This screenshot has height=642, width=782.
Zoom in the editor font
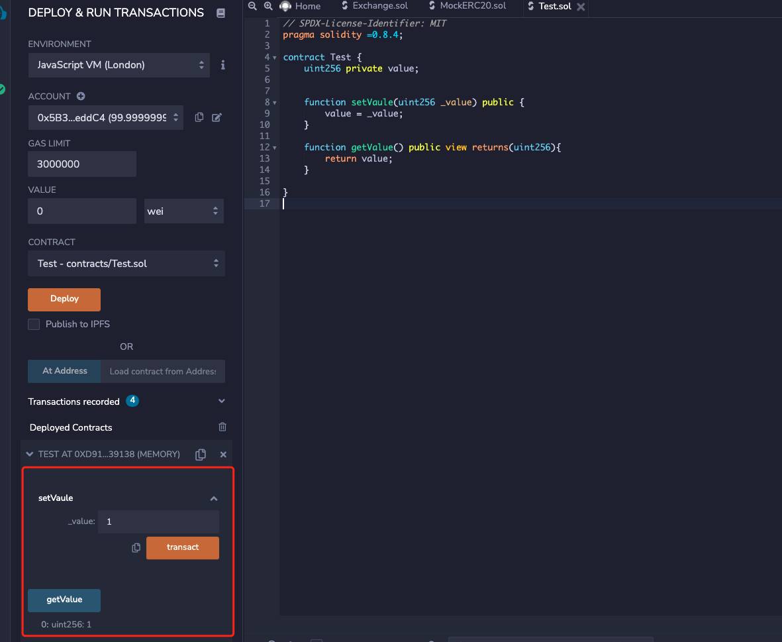click(x=268, y=6)
